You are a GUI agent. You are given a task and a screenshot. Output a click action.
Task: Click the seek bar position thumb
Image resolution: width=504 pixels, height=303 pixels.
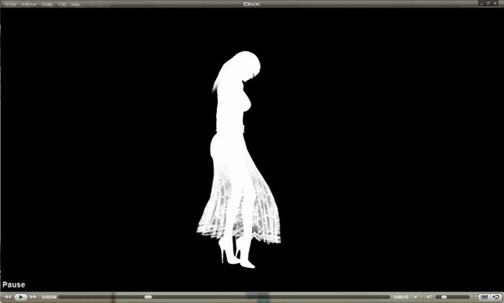coord(148,297)
